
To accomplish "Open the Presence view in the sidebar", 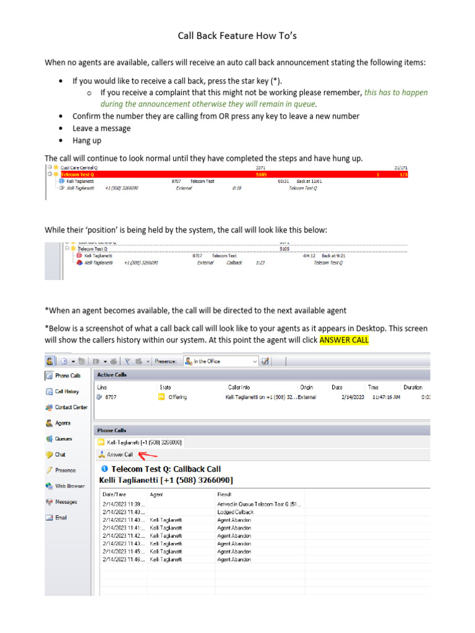I will point(61,470).
